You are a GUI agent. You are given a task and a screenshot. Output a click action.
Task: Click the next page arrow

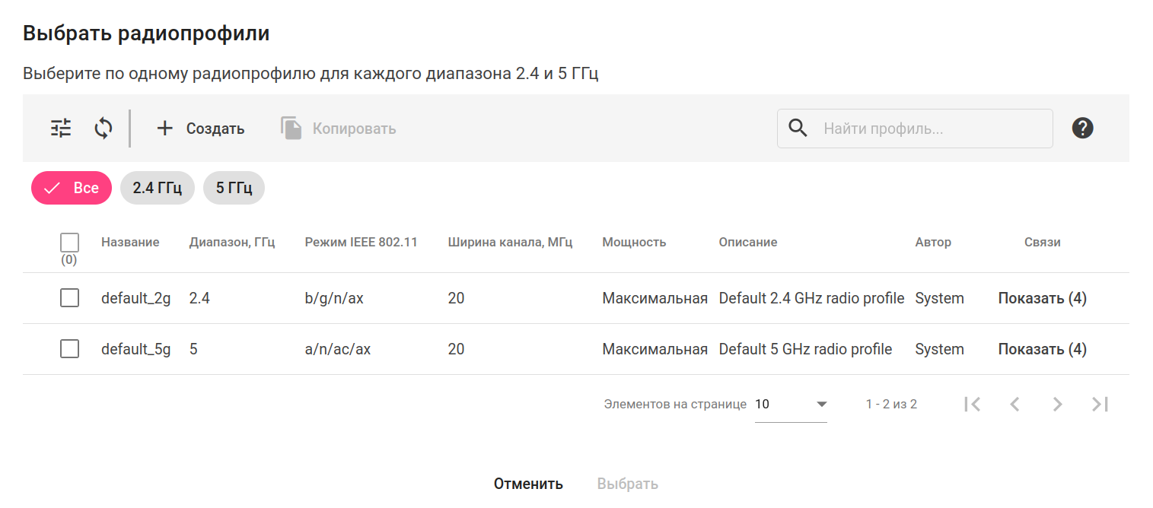[x=1057, y=405]
